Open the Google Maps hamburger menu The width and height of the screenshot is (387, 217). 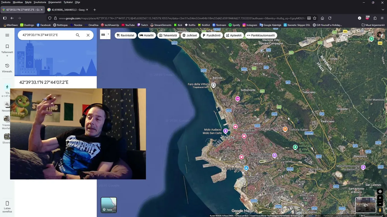tap(7, 35)
